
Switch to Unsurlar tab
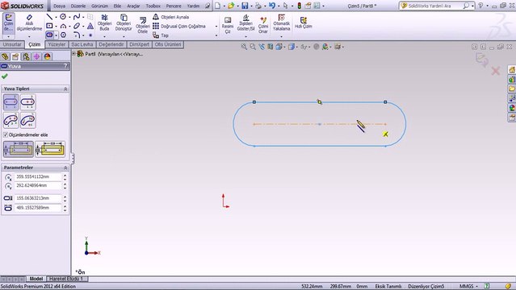[12, 44]
